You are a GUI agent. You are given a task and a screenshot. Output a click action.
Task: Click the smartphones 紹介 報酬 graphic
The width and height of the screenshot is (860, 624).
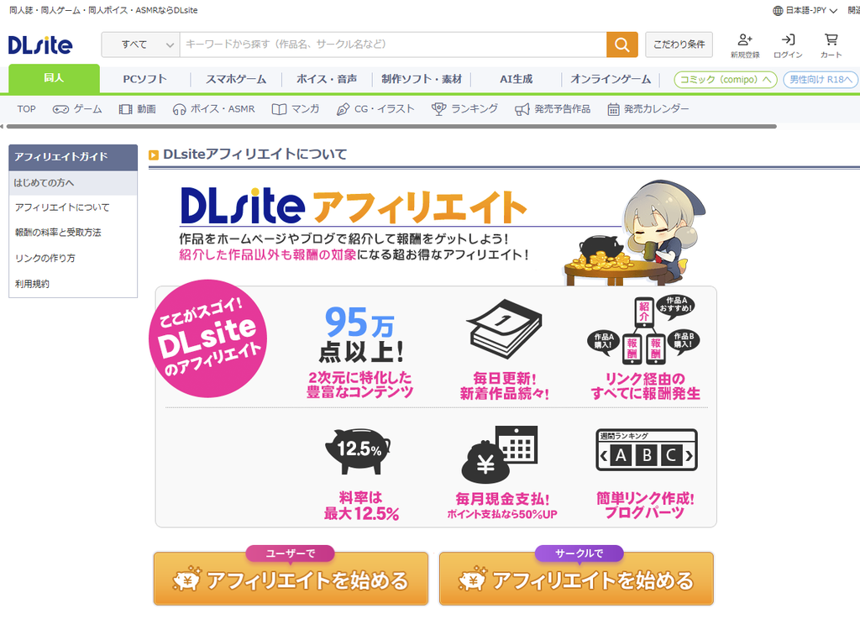click(x=644, y=331)
